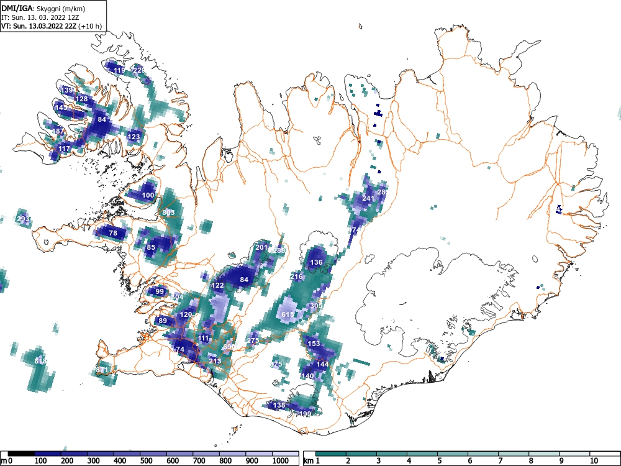Click the '6' tick label on the kilometre legend
621x466 pixels.
[469, 461]
